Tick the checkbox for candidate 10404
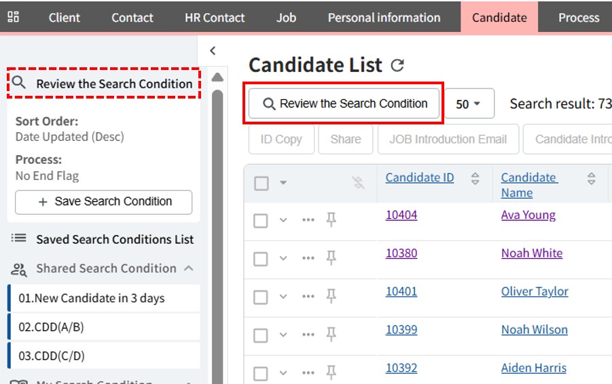This screenshot has width=612, height=384. 261,220
